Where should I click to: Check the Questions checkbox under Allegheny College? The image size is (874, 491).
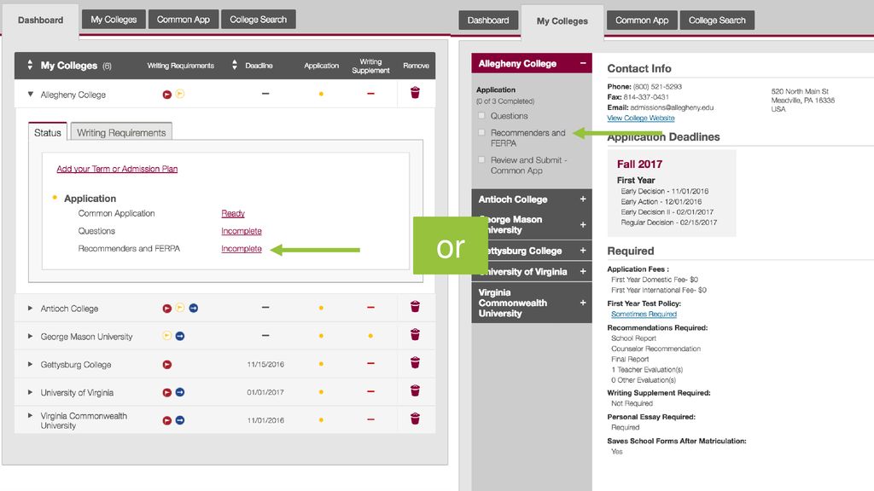tap(481, 116)
